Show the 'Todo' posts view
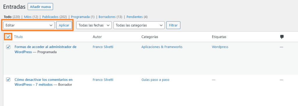The width and height of the screenshot is (298, 106). point(8,17)
